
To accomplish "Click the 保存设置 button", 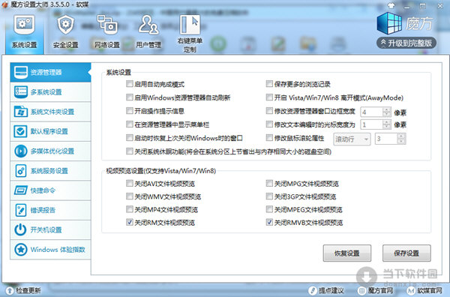I will click(406, 253).
